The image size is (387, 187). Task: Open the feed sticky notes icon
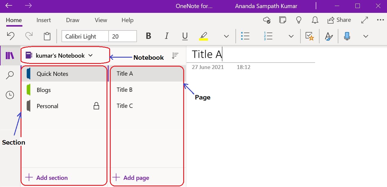coord(283,20)
